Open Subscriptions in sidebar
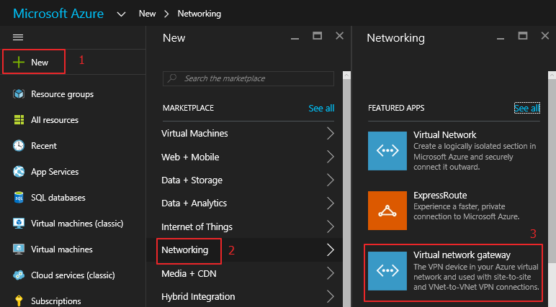Image resolution: width=556 pixels, height=307 pixels. (x=56, y=301)
